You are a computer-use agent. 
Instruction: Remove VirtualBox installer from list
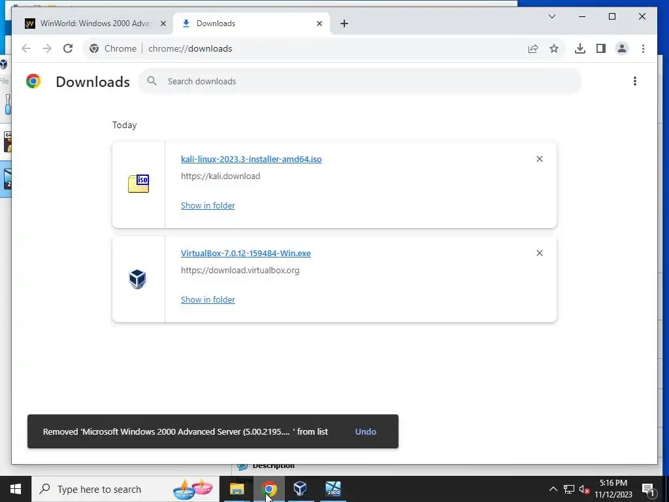coord(539,253)
